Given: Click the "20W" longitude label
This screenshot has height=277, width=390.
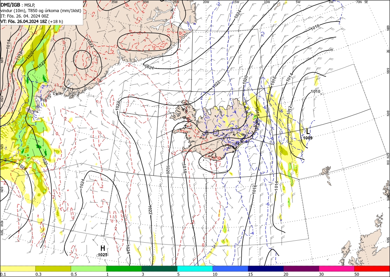Looking at the screenshot, I should 206,2.
